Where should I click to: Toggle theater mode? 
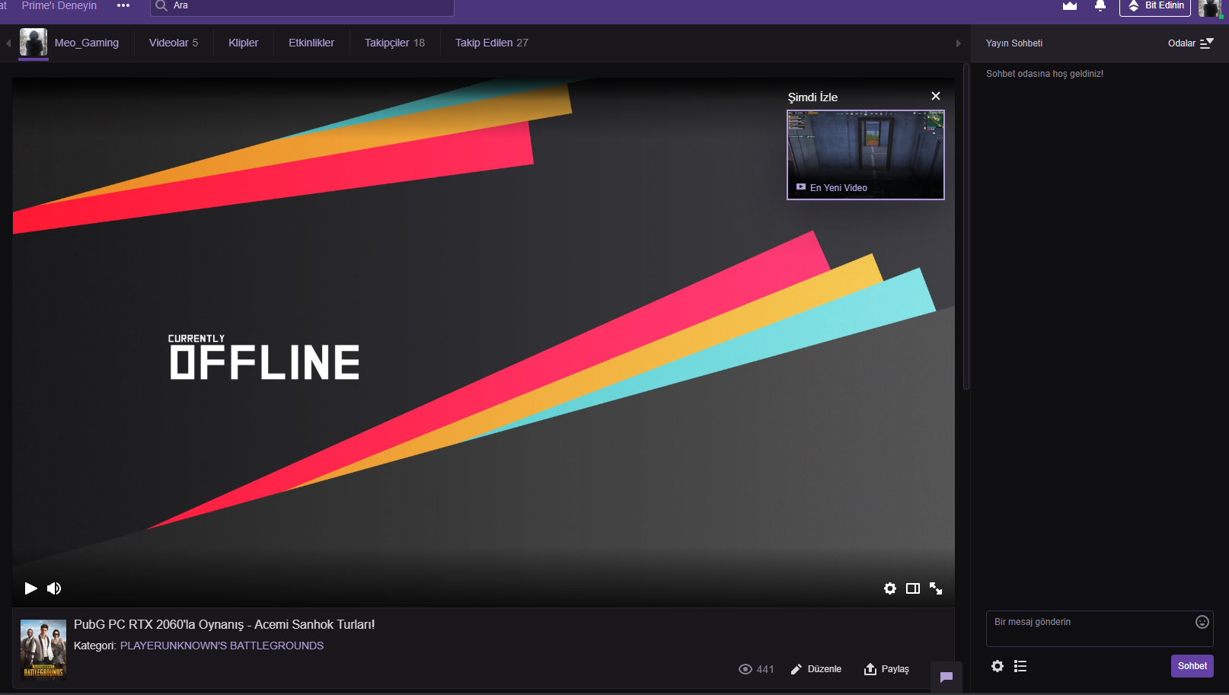coord(913,588)
